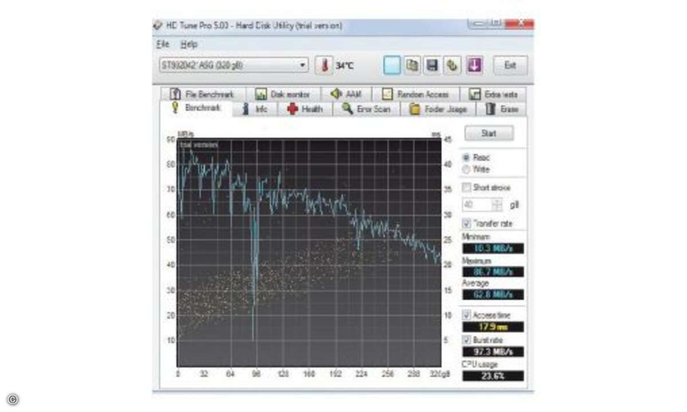Click the floppy disk save icon
Screen dimensions: 687x412
433,65
